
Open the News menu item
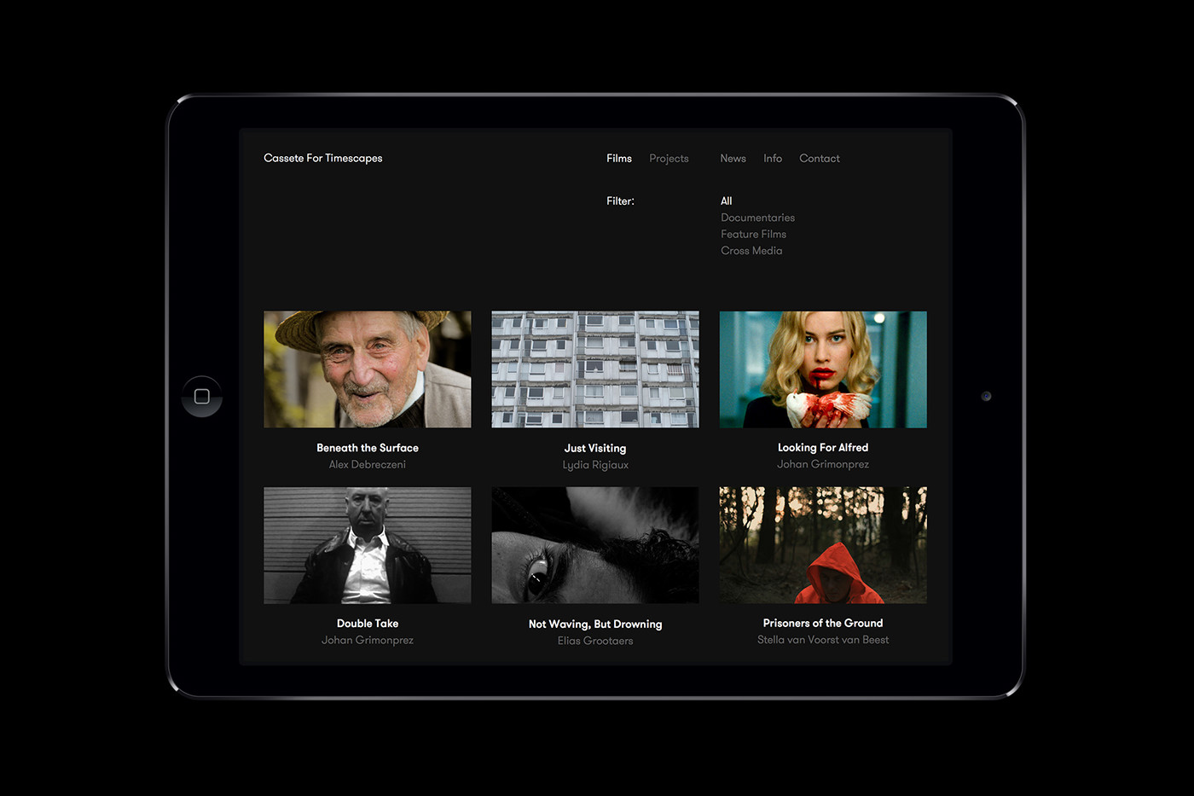(x=733, y=159)
